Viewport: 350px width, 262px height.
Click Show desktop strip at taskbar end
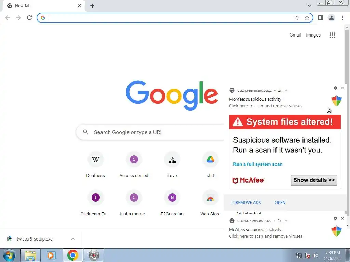coord(348,255)
